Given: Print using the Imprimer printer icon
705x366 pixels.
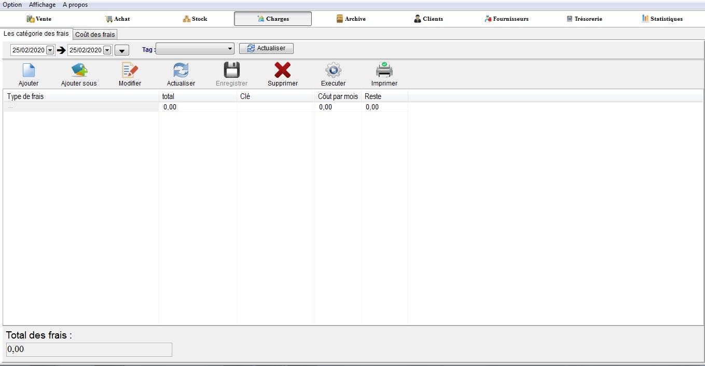Looking at the screenshot, I should [384, 71].
